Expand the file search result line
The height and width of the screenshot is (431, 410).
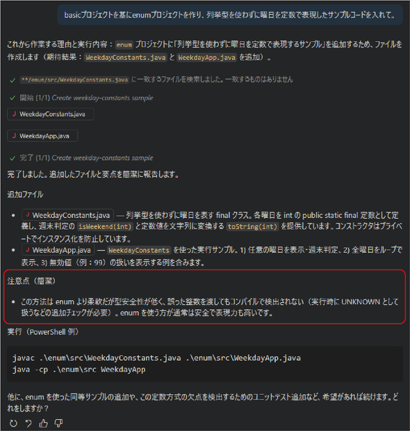[x=156, y=79]
